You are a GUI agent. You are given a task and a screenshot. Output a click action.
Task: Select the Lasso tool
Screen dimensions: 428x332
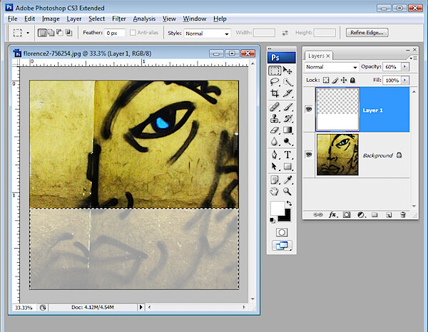click(x=275, y=82)
